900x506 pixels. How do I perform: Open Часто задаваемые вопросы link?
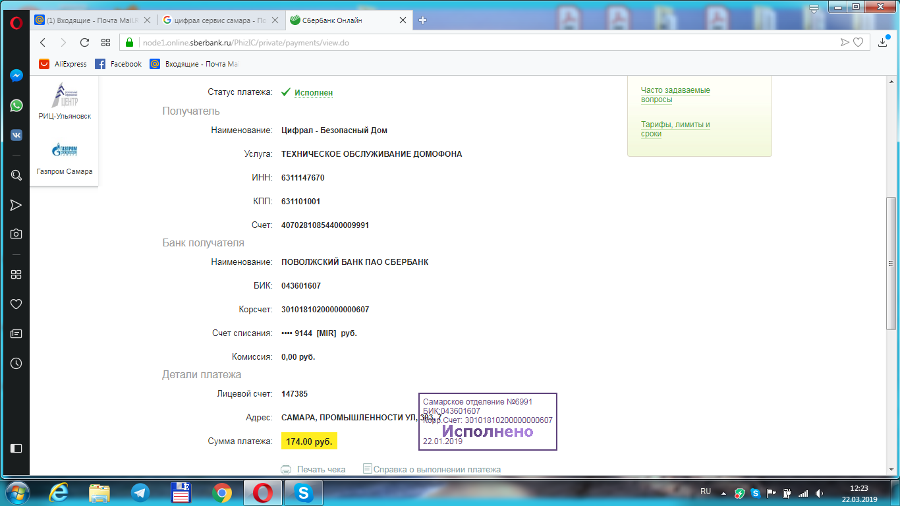pos(675,95)
